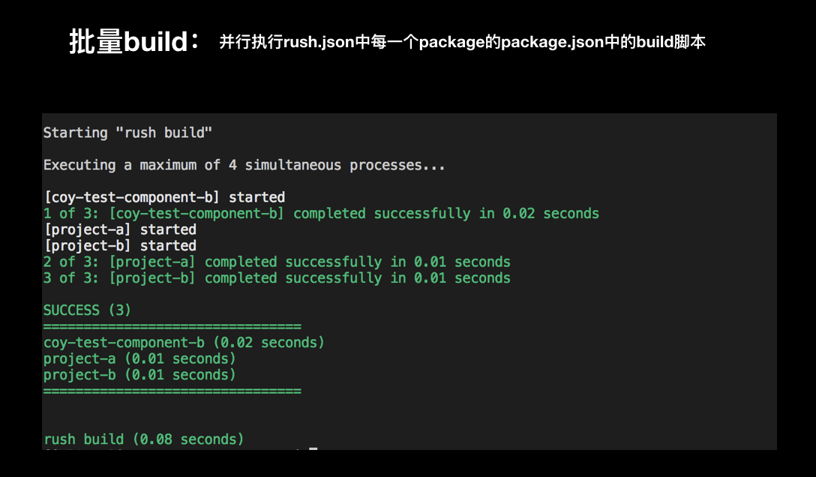The width and height of the screenshot is (816, 477).
Task: Select the "[project-a] started" line
Action: pos(120,229)
